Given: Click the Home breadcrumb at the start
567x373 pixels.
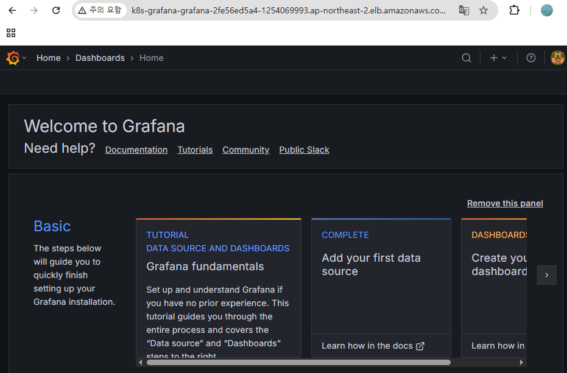Looking at the screenshot, I should [49, 58].
